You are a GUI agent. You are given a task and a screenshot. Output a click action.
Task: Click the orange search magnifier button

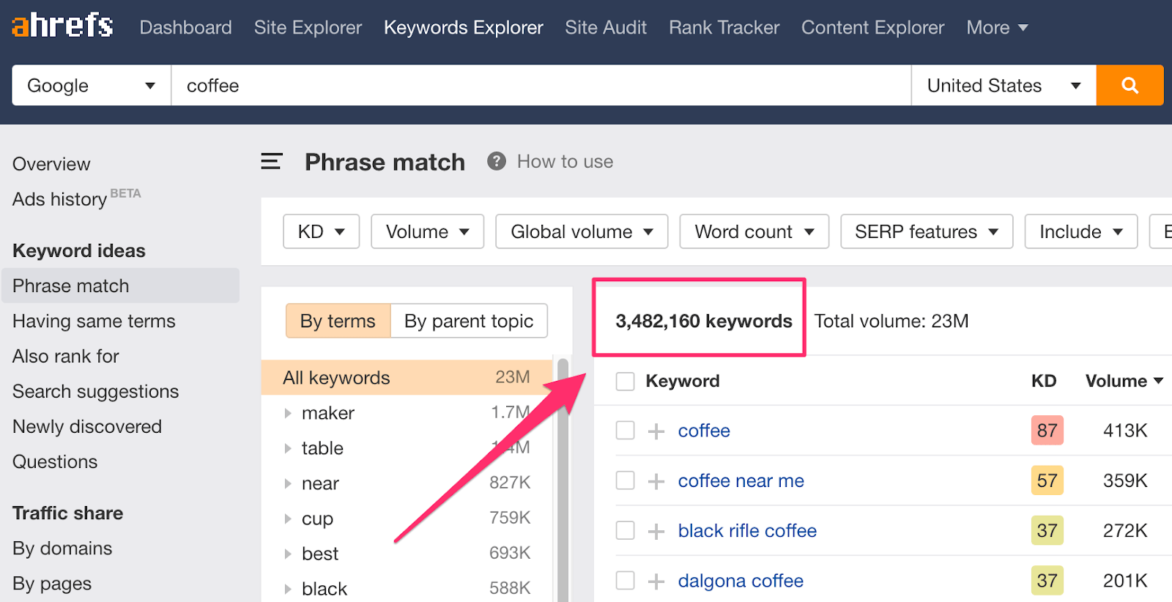[1129, 86]
